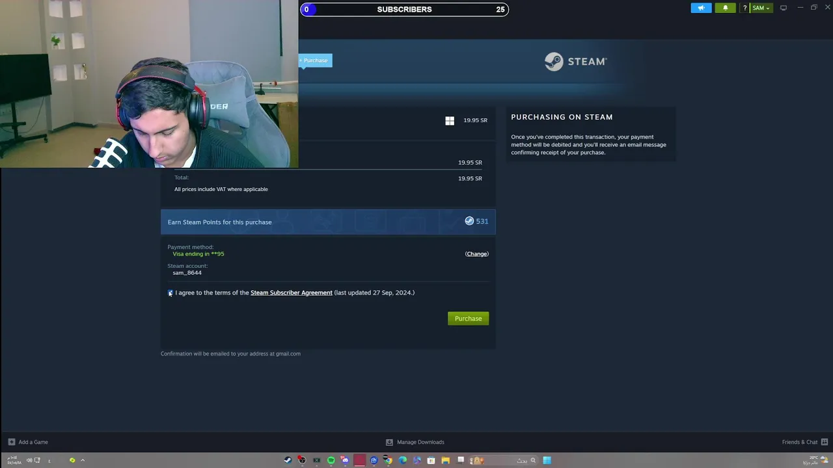Toggle the Steam Subscriber Agreement checkbox
The width and height of the screenshot is (833, 468).
pos(171,293)
